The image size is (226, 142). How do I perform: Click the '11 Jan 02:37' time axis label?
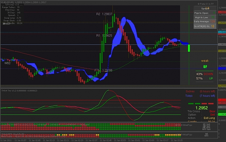click(x=91, y=140)
